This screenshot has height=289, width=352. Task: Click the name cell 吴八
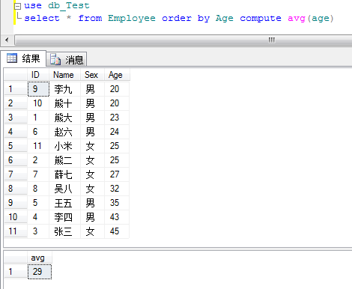(64, 189)
